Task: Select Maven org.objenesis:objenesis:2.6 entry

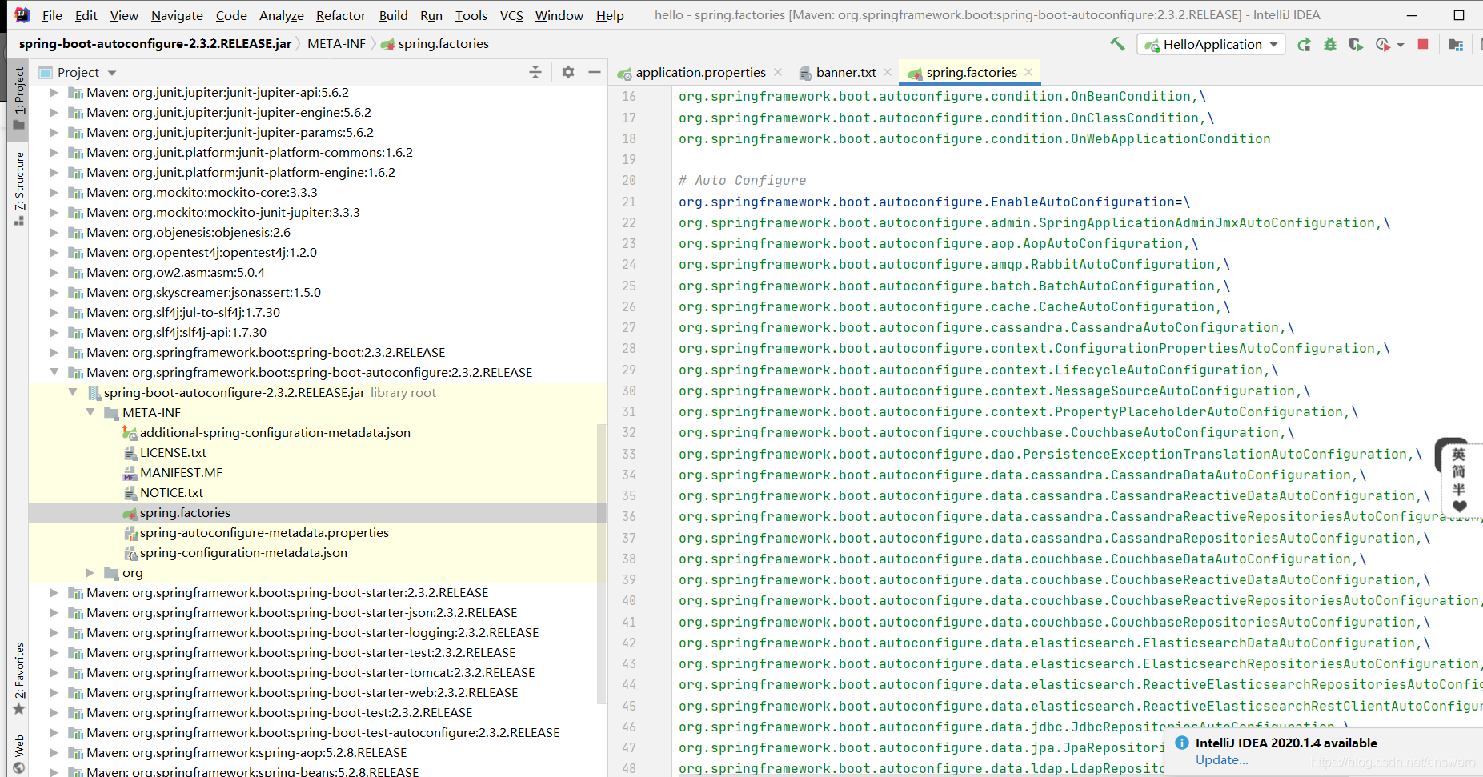Action: 188,232
